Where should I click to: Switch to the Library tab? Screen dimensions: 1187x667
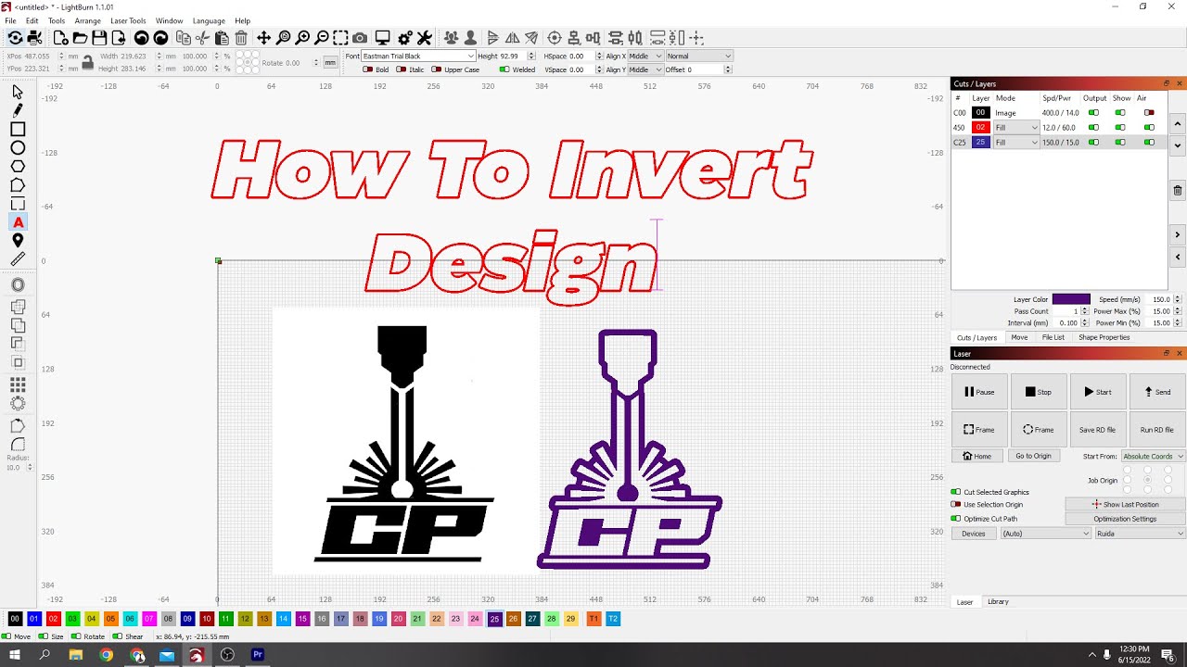(x=998, y=602)
